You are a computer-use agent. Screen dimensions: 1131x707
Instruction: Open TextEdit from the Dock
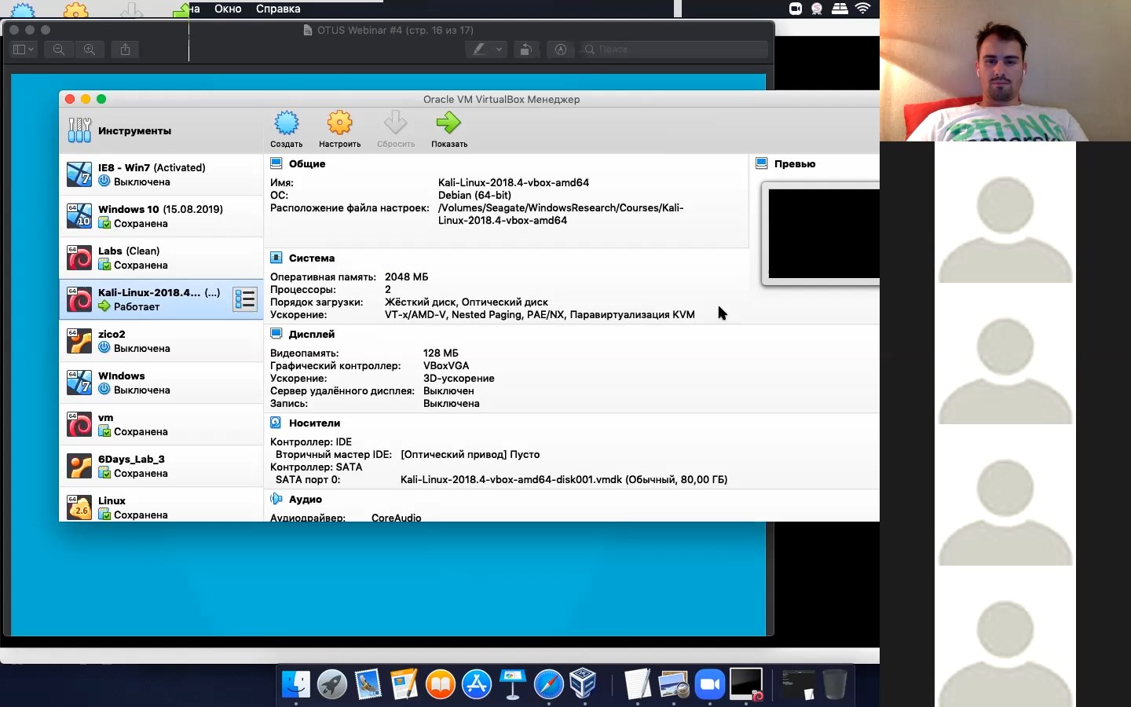click(637, 684)
